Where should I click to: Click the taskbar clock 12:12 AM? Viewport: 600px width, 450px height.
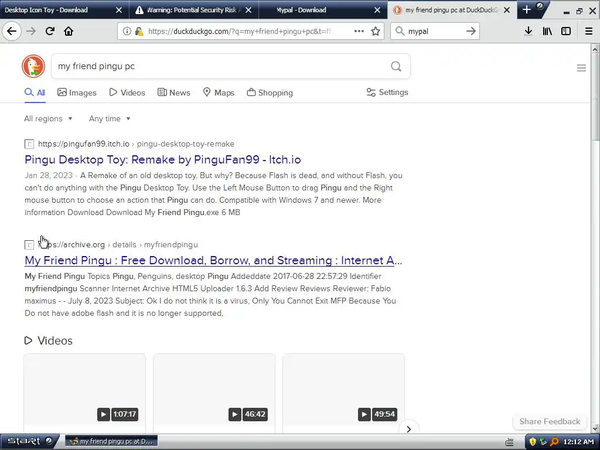(x=578, y=442)
